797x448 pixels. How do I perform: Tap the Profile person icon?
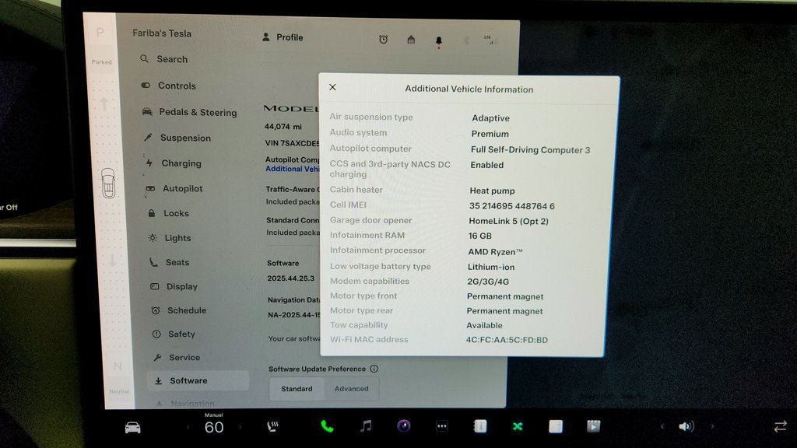coord(266,37)
